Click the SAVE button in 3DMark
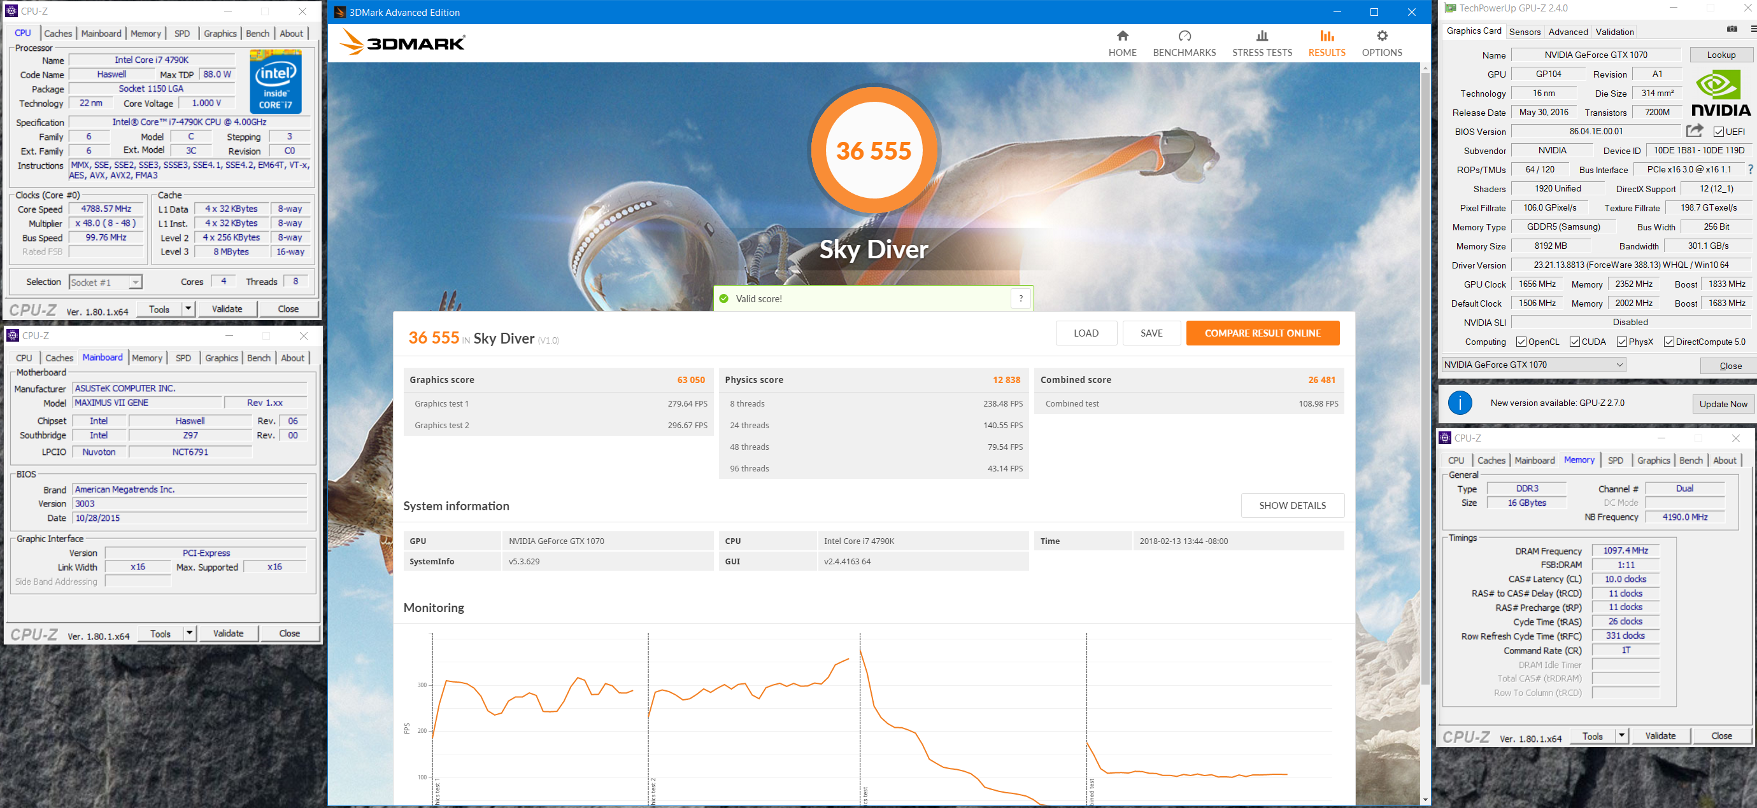1757x808 pixels. click(1151, 333)
